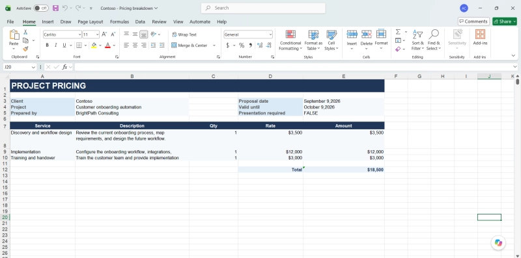Switch to the Page Layout tab
The image size is (521, 258).
91,21
